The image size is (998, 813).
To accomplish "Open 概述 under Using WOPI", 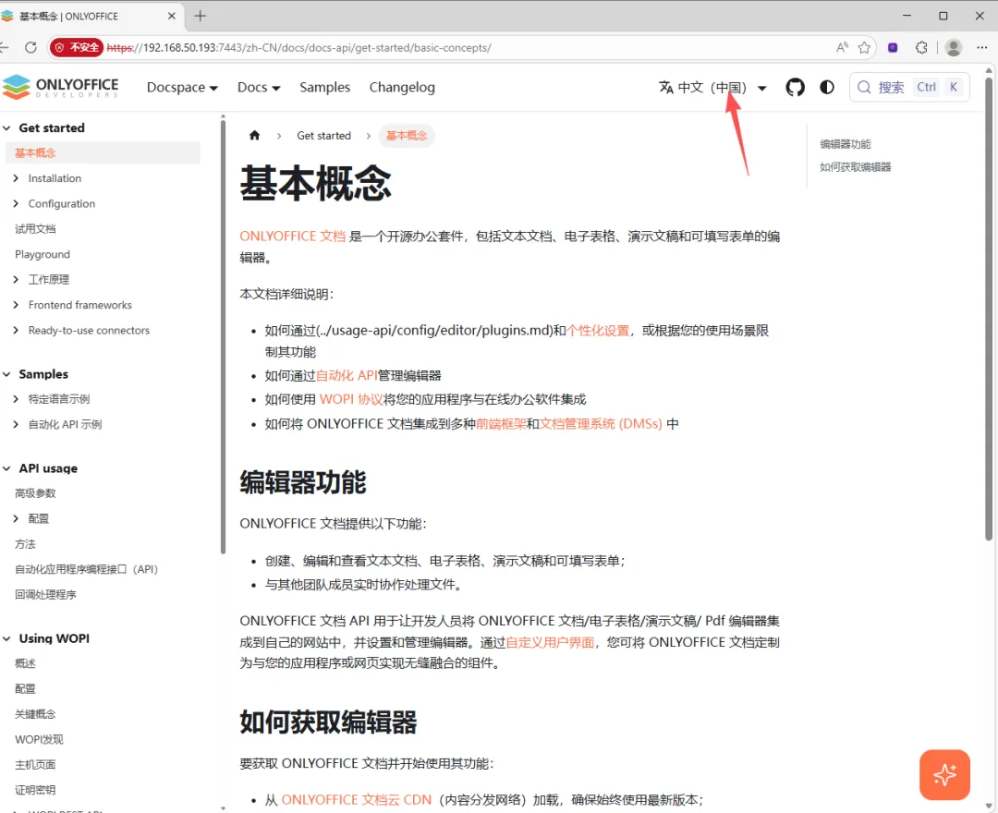I will tap(26, 663).
